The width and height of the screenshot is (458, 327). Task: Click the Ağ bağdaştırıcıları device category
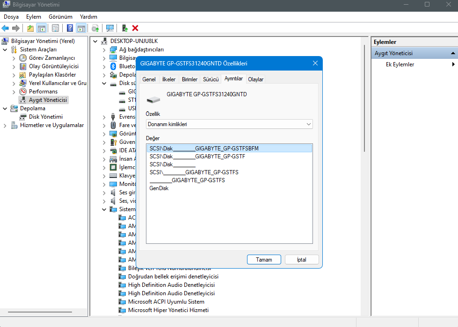point(141,50)
